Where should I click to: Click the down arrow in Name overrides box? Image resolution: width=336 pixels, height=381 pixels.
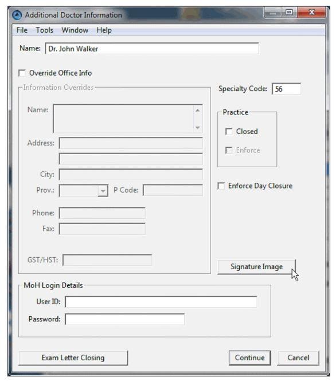[198, 127]
